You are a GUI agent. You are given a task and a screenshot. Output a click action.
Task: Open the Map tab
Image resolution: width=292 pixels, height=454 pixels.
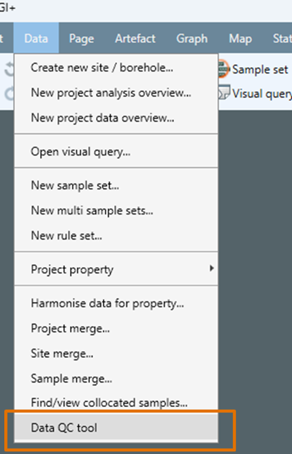(240, 38)
